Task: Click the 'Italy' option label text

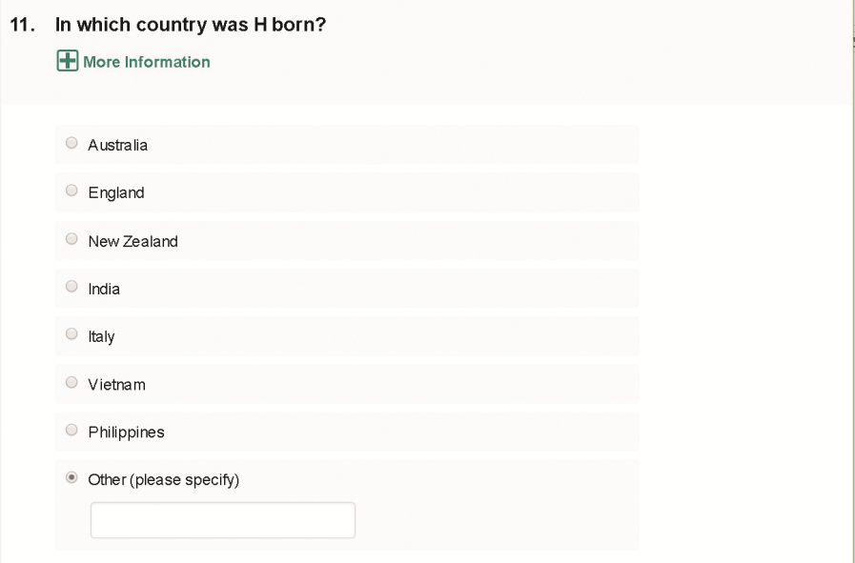Action: (101, 337)
